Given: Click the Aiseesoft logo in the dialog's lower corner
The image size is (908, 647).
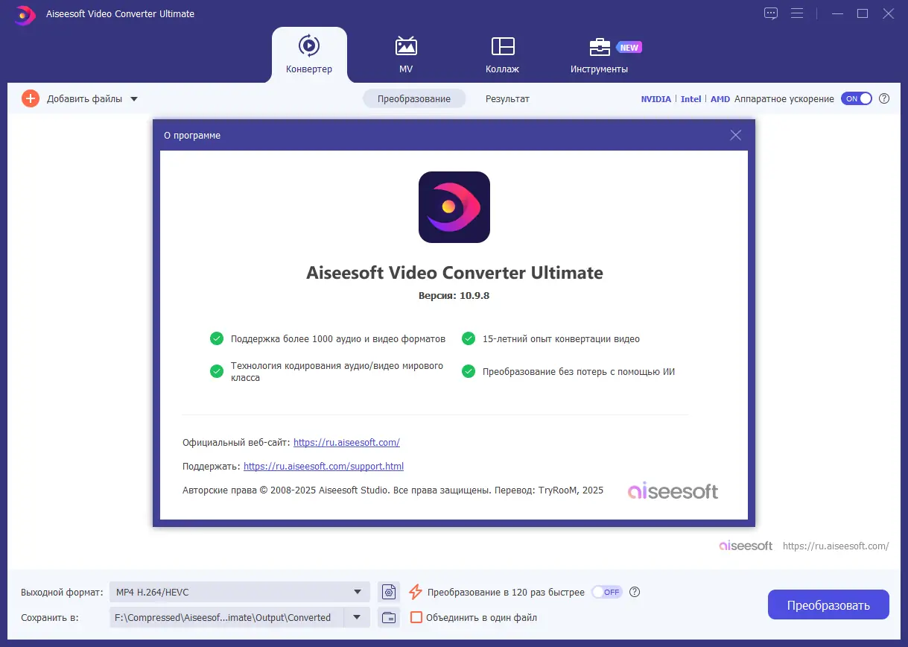Looking at the screenshot, I should pos(673,490).
